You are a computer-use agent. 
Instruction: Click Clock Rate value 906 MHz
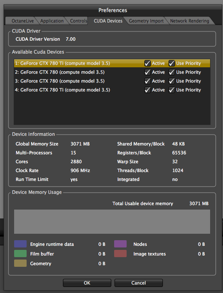80,170
